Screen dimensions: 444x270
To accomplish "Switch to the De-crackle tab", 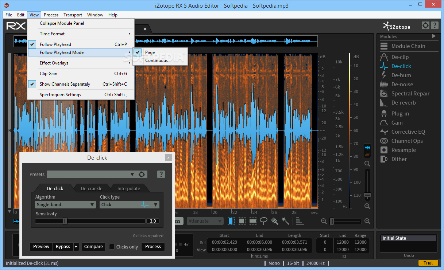I will coord(92,188).
